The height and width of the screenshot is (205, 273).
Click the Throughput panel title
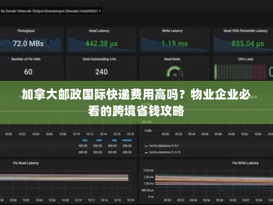[26, 31]
